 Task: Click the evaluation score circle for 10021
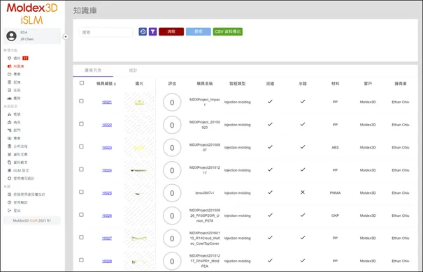pyautogui.click(x=172, y=103)
